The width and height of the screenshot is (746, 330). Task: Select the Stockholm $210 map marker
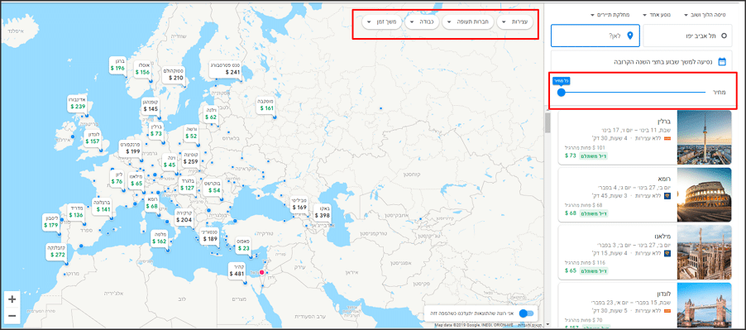pyautogui.click(x=174, y=74)
